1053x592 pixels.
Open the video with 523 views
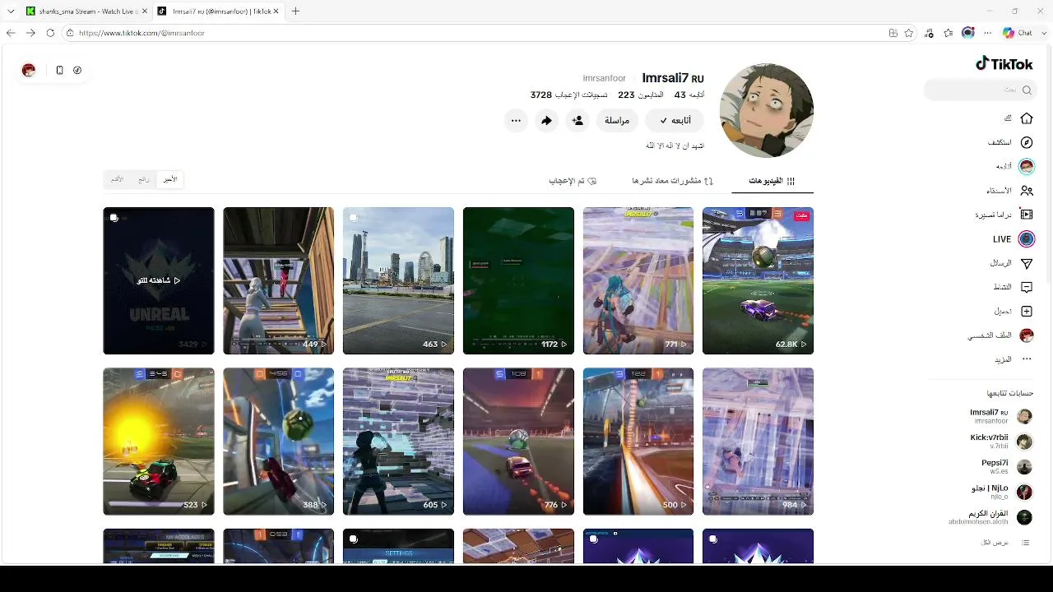click(x=159, y=442)
